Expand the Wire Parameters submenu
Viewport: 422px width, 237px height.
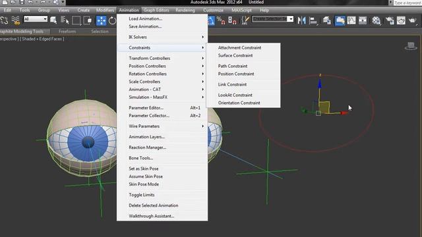(x=162, y=126)
